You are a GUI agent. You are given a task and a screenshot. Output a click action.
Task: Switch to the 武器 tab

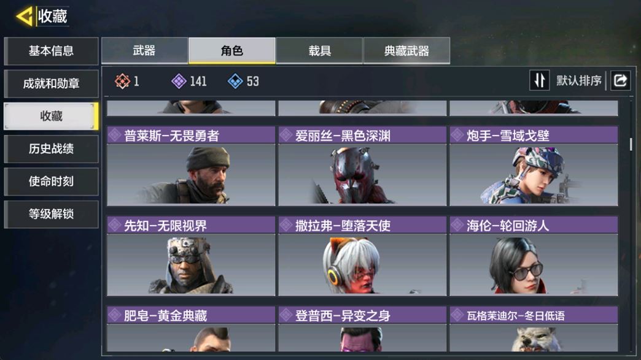[145, 51]
